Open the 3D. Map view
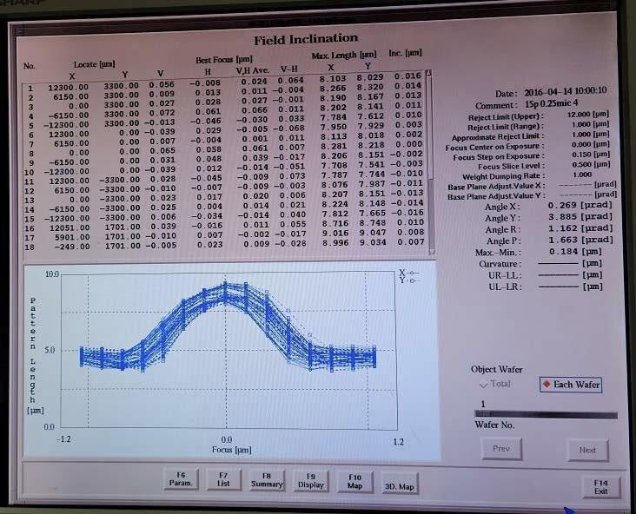This screenshot has width=636, height=514. (x=399, y=486)
